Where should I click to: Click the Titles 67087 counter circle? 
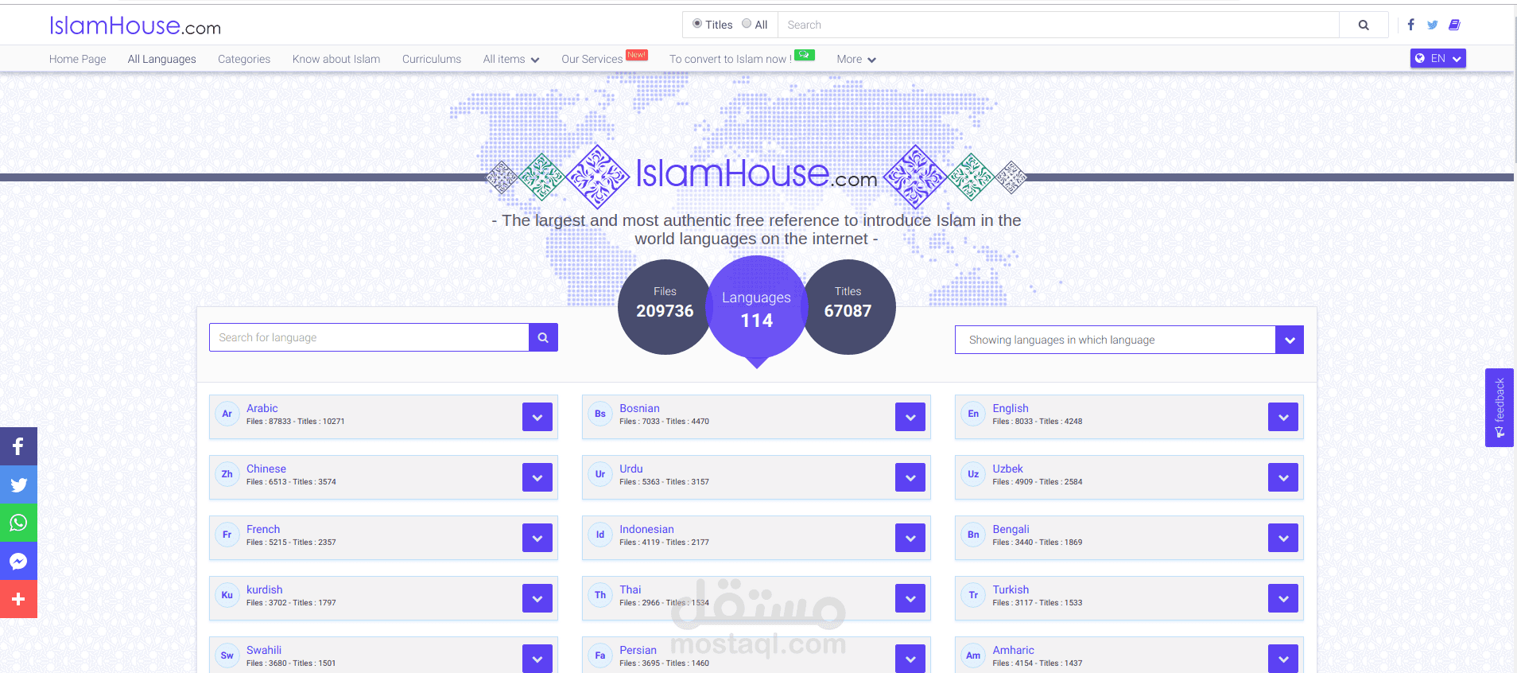(848, 307)
